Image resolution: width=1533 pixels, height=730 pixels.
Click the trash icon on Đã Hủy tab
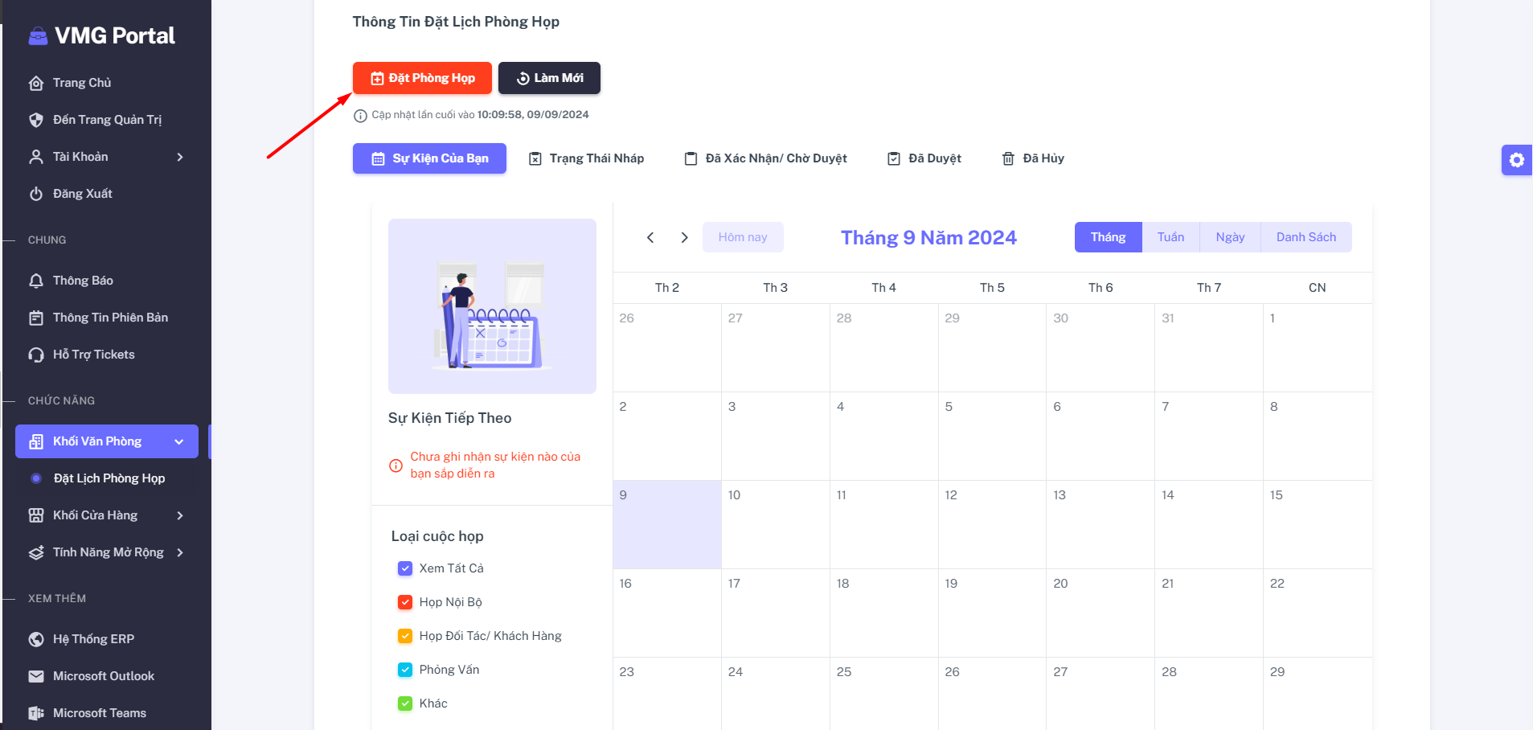pos(1008,159)
